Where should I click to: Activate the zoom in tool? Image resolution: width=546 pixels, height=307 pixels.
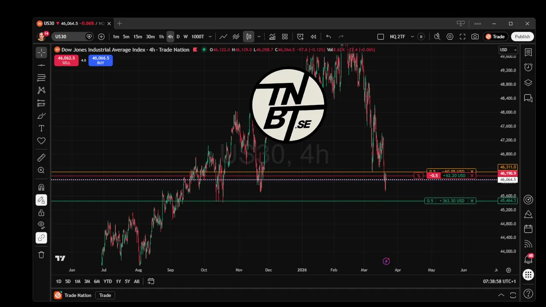[x=41, y=170]
